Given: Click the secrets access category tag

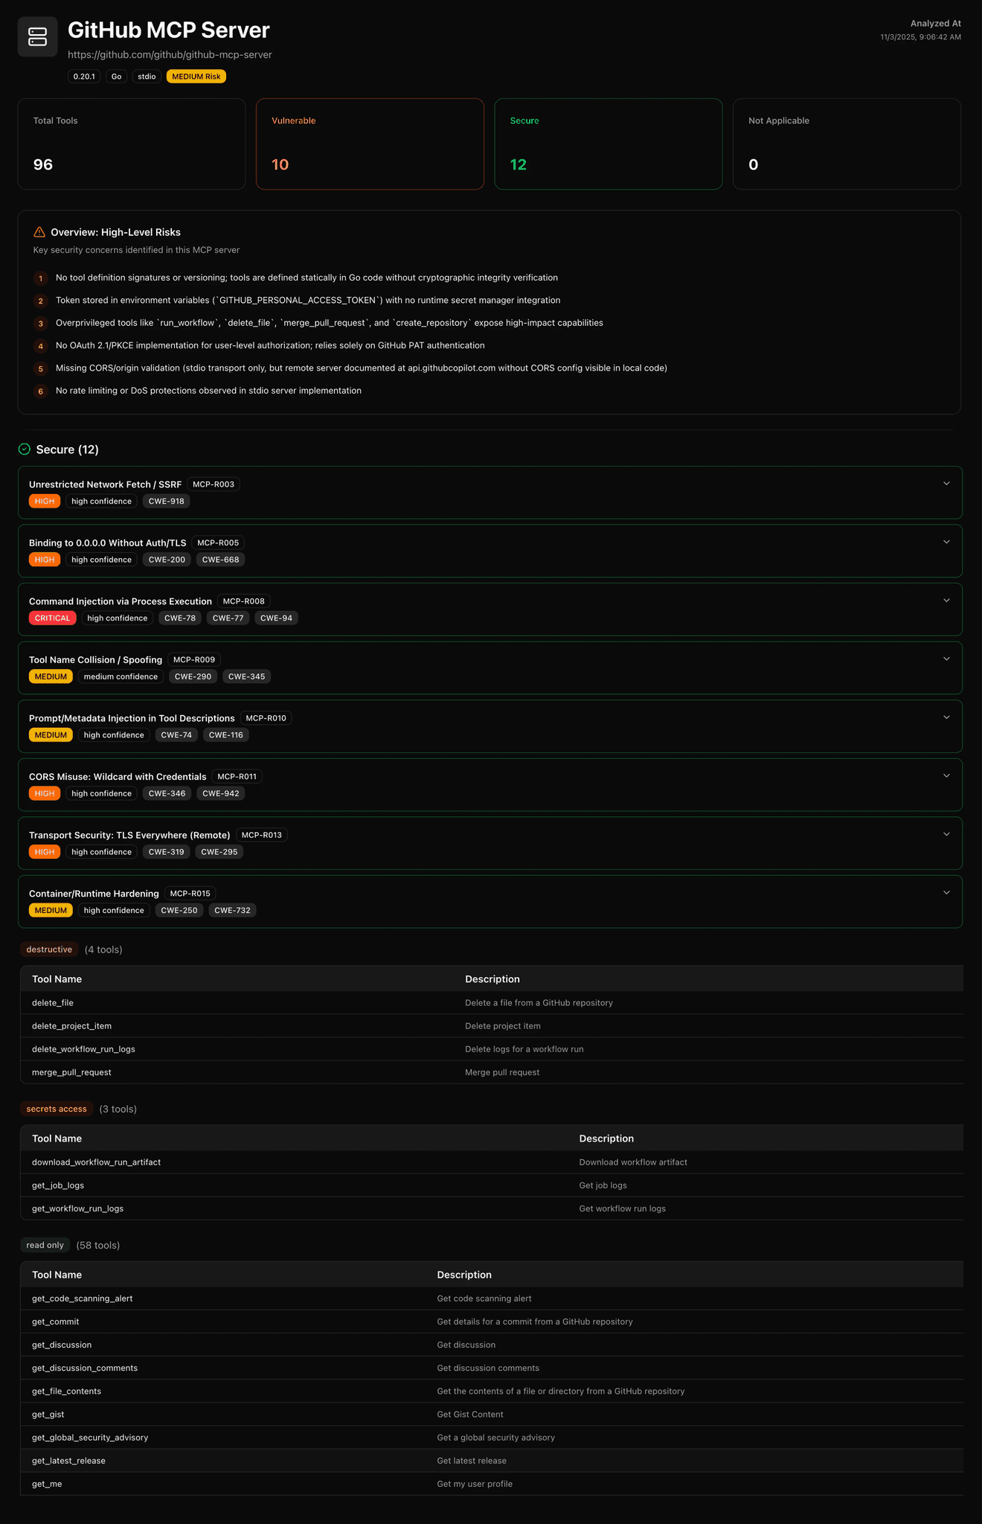Looking at the screenshot, I should point(57,1109).
